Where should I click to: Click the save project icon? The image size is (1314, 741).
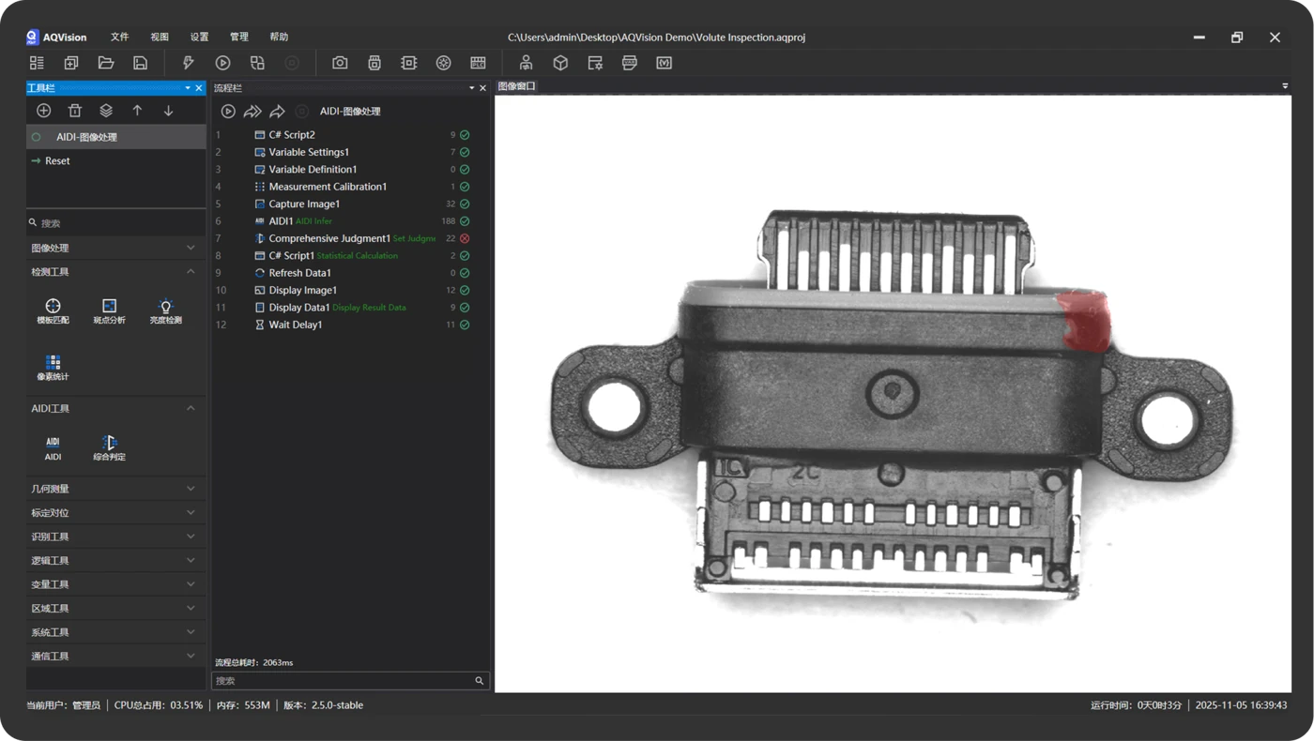(140, 63)
